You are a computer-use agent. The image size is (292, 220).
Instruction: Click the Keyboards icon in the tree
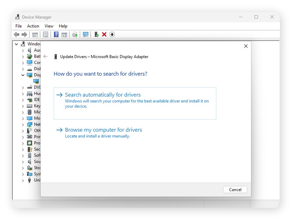pyautogui.click(x=30, y=106)
